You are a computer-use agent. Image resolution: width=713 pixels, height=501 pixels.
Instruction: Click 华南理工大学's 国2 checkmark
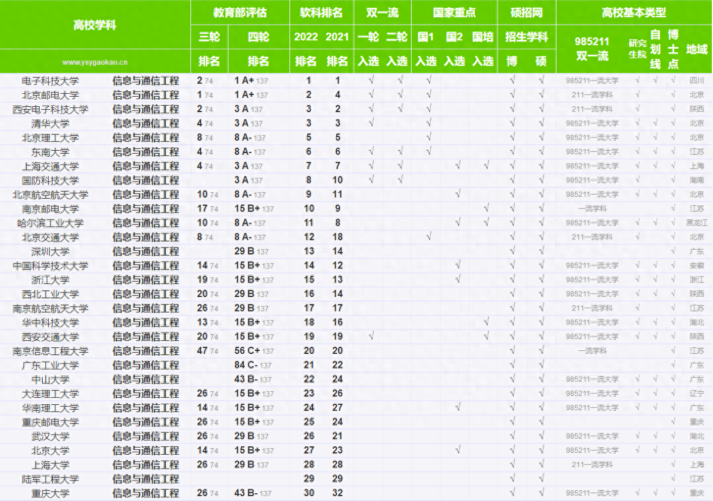click(457, 407)
